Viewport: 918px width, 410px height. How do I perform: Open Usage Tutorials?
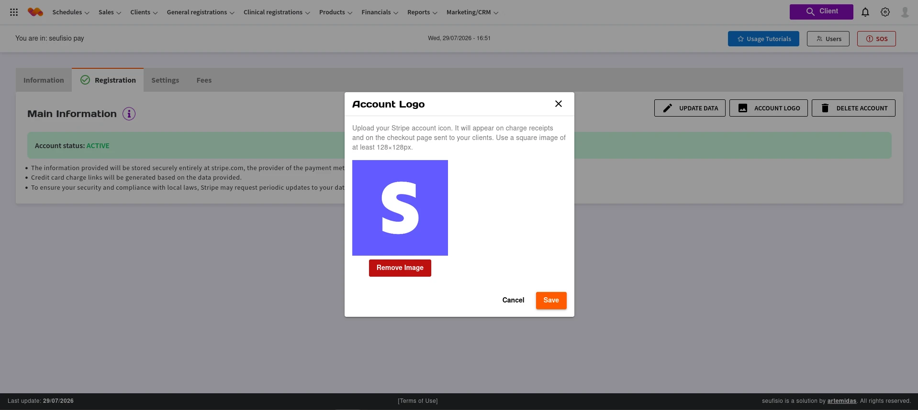(x=763, y=39)
